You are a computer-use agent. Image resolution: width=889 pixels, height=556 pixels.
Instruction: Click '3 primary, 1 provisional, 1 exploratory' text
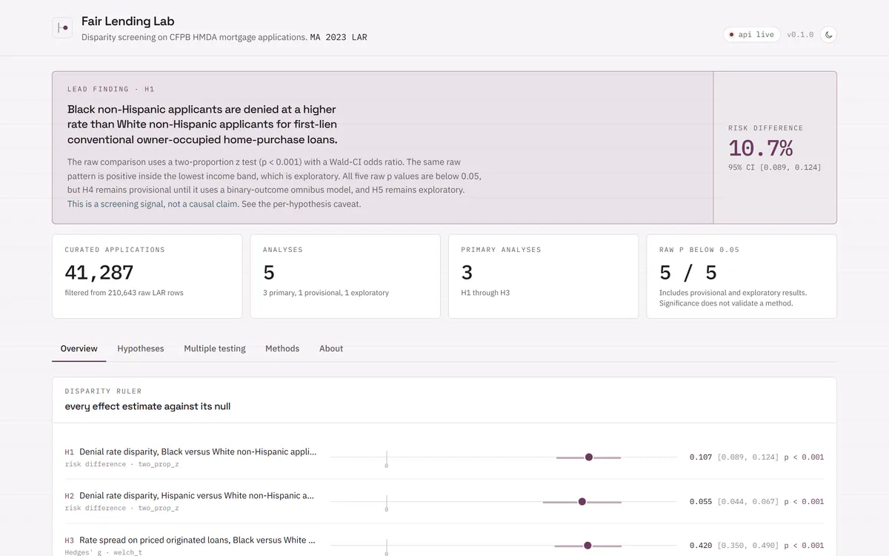326,293
